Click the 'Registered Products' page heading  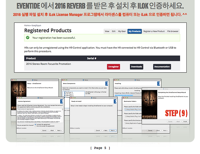click(48, 30)
